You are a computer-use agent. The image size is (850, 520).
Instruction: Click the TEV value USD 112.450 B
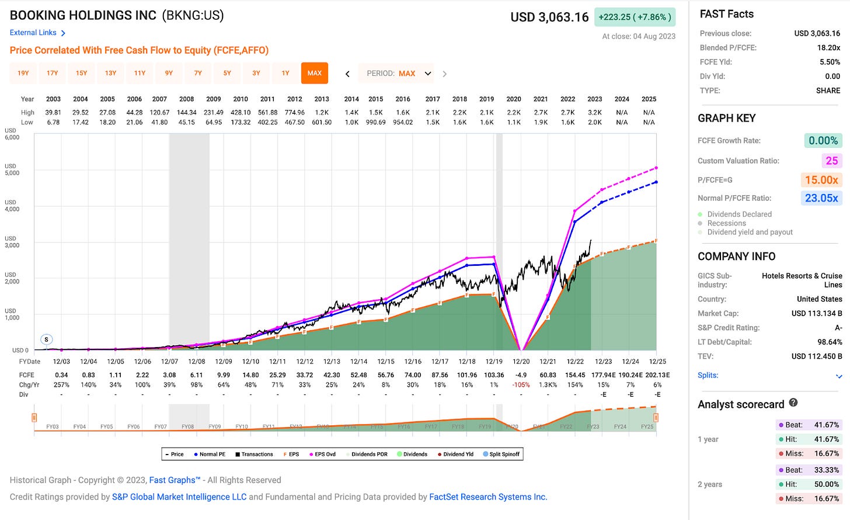click(x=817, y=356)
